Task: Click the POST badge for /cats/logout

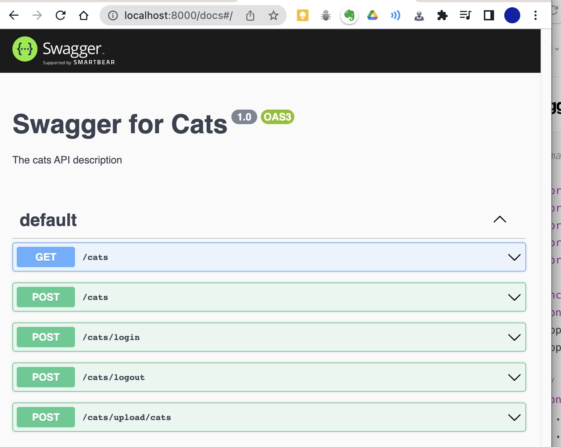Action: tap(46, 377)
